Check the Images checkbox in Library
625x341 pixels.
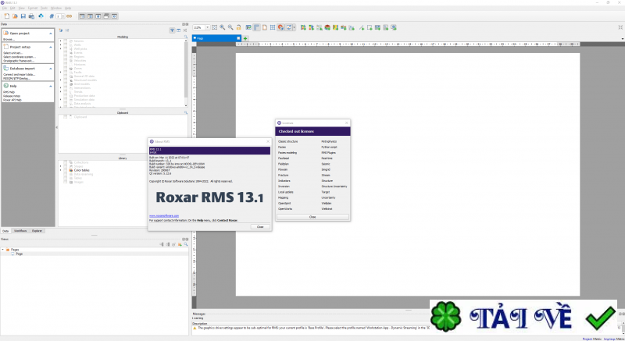(66, 182)
